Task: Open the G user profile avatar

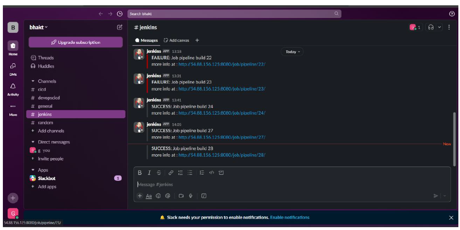Action: pos(13,214)
